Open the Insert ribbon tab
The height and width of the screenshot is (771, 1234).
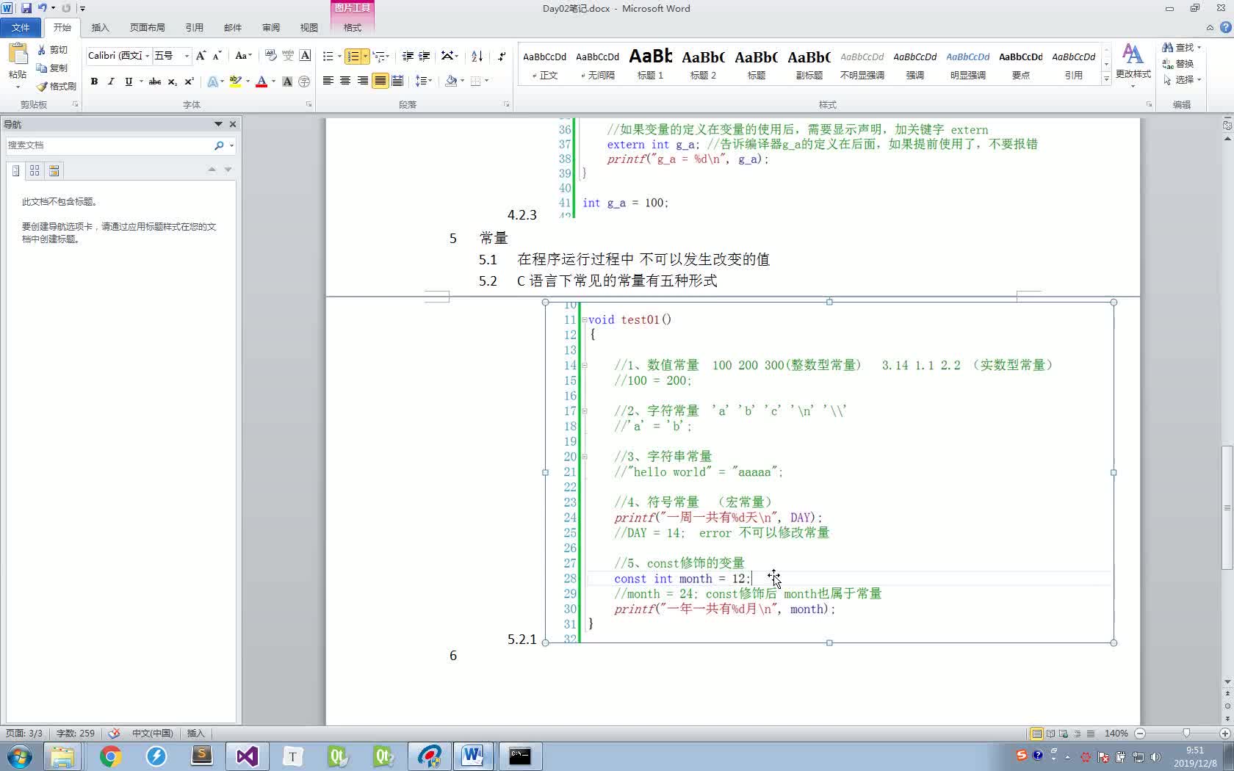pyautogui.click(x=100, y=27)
